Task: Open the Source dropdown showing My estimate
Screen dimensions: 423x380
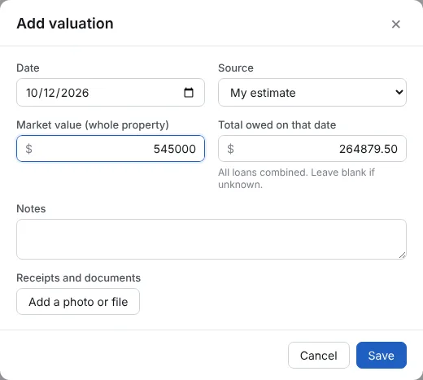Action: 312,93
